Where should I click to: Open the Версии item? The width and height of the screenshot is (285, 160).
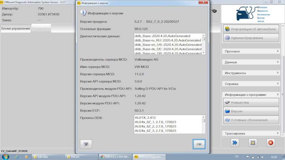click(251, 111)
